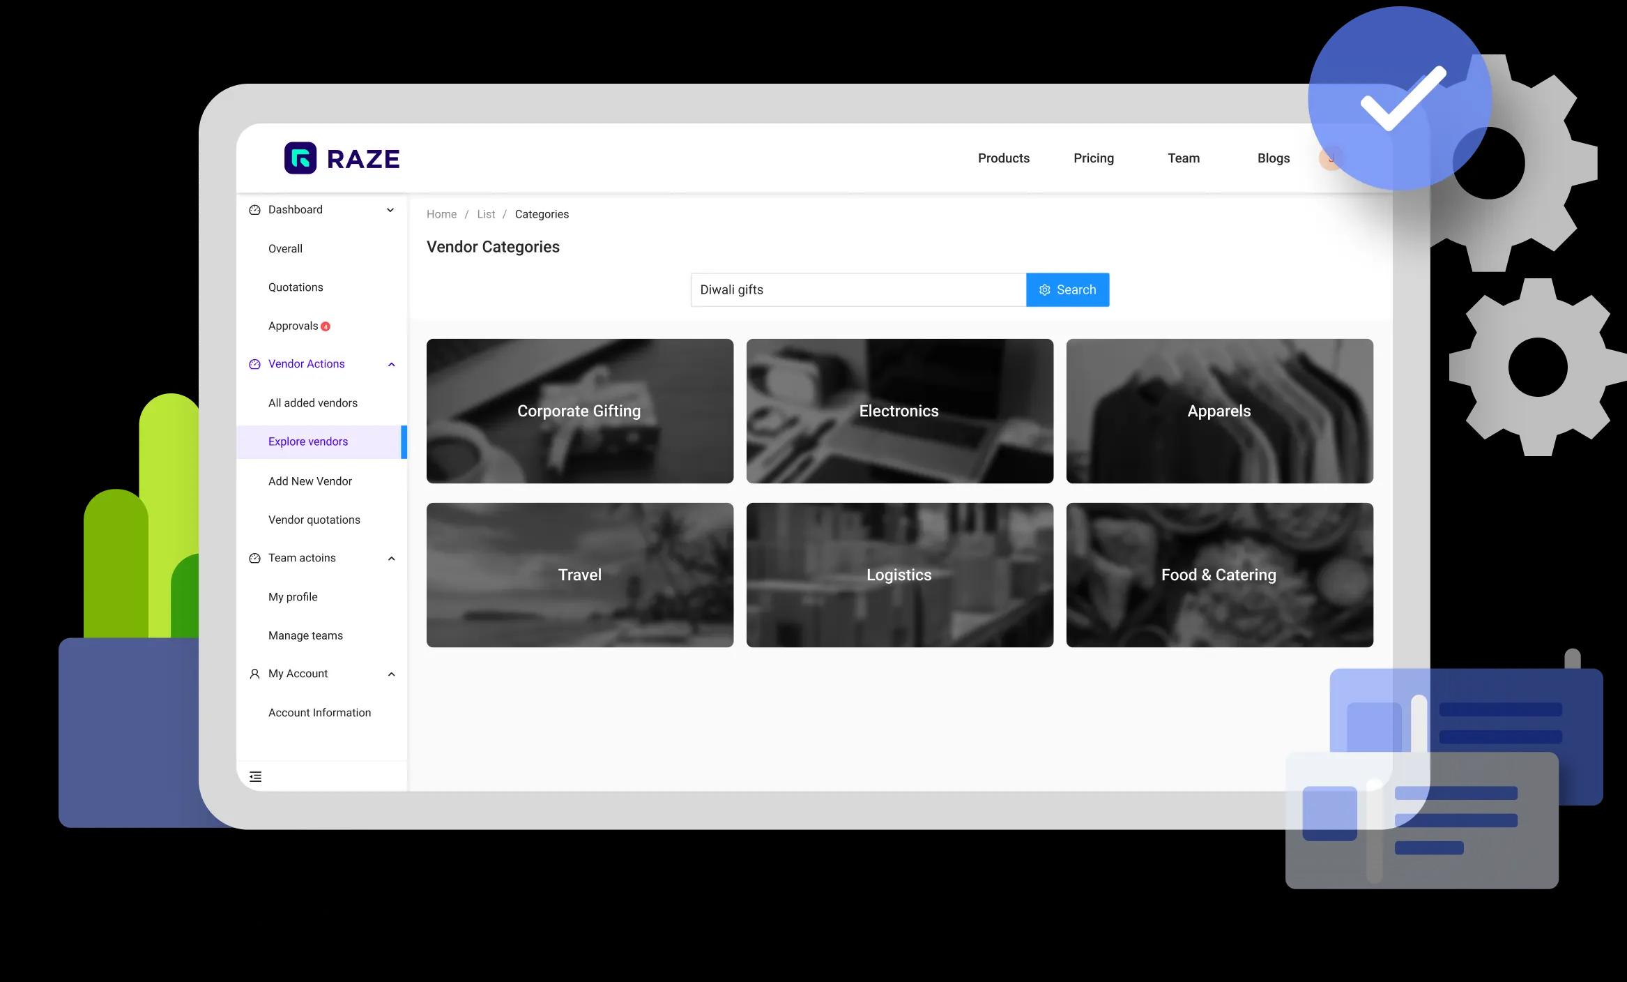Viewport: 1627px width, 982px height.
Task: Open the Food & Catering category card
Action: (x=1219, y=575)
